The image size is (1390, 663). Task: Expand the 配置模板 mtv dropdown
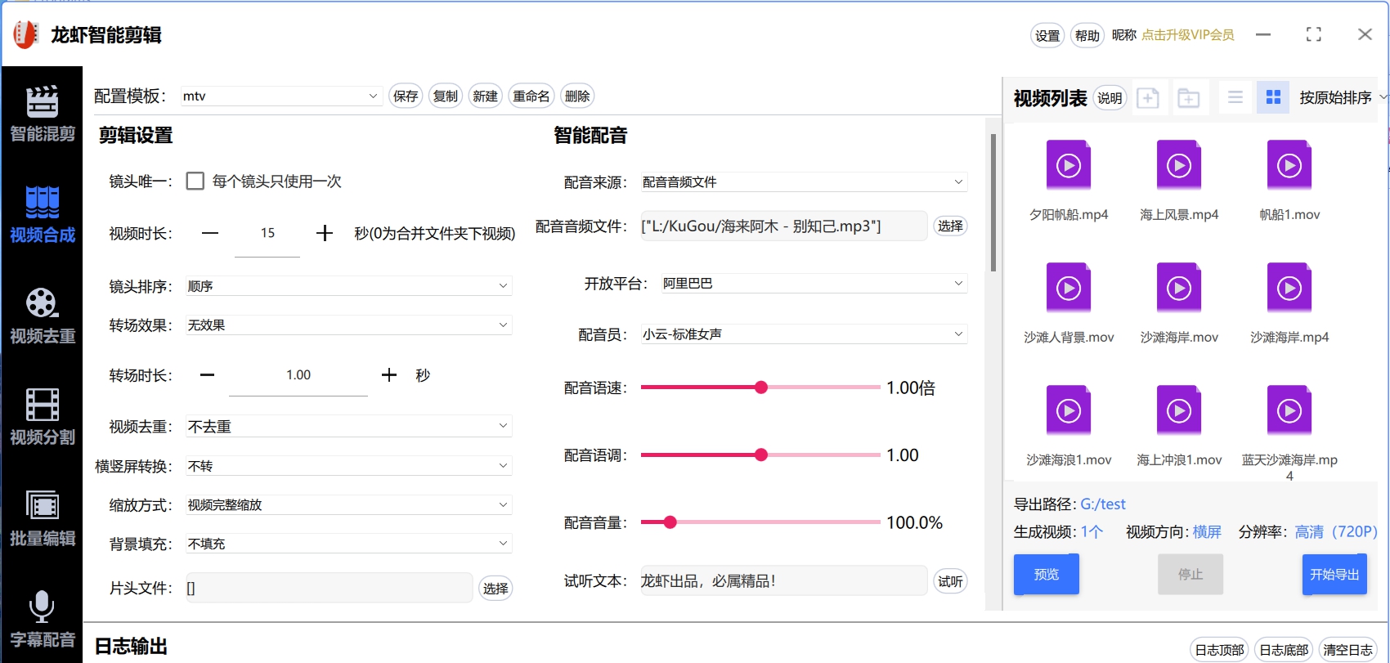tap(280, 96)
